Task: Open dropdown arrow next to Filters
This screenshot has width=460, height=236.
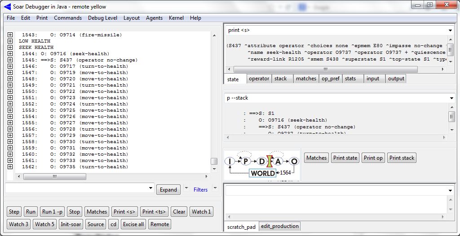Action: pos(215,188)
